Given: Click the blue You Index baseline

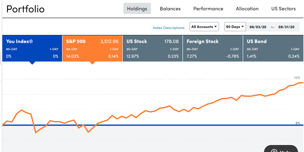Looking at the screenshot, I should coord(153,125).
